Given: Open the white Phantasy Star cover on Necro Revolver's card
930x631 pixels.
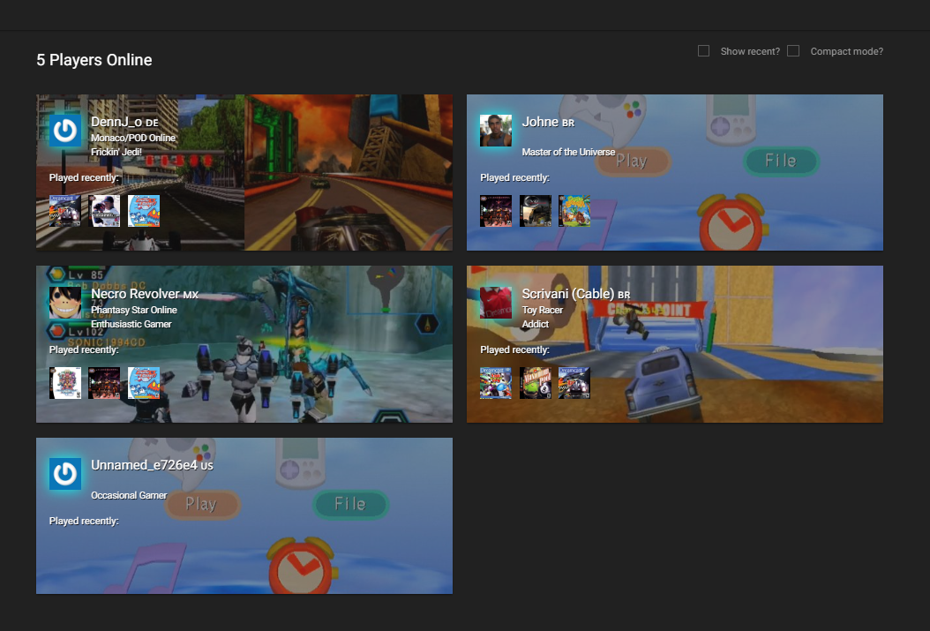Looking at the screenshot, I should 64,383.
